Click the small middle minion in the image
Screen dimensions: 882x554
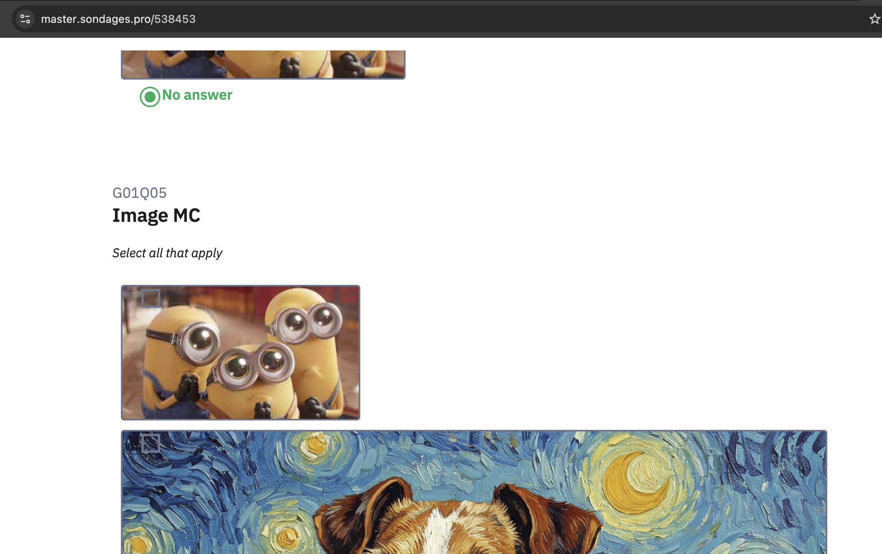(x=252, y=378)
